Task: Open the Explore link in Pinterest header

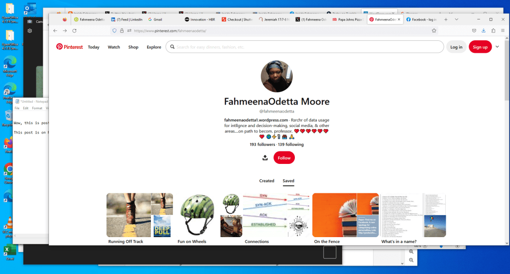Action: click(x=154, y=47)
